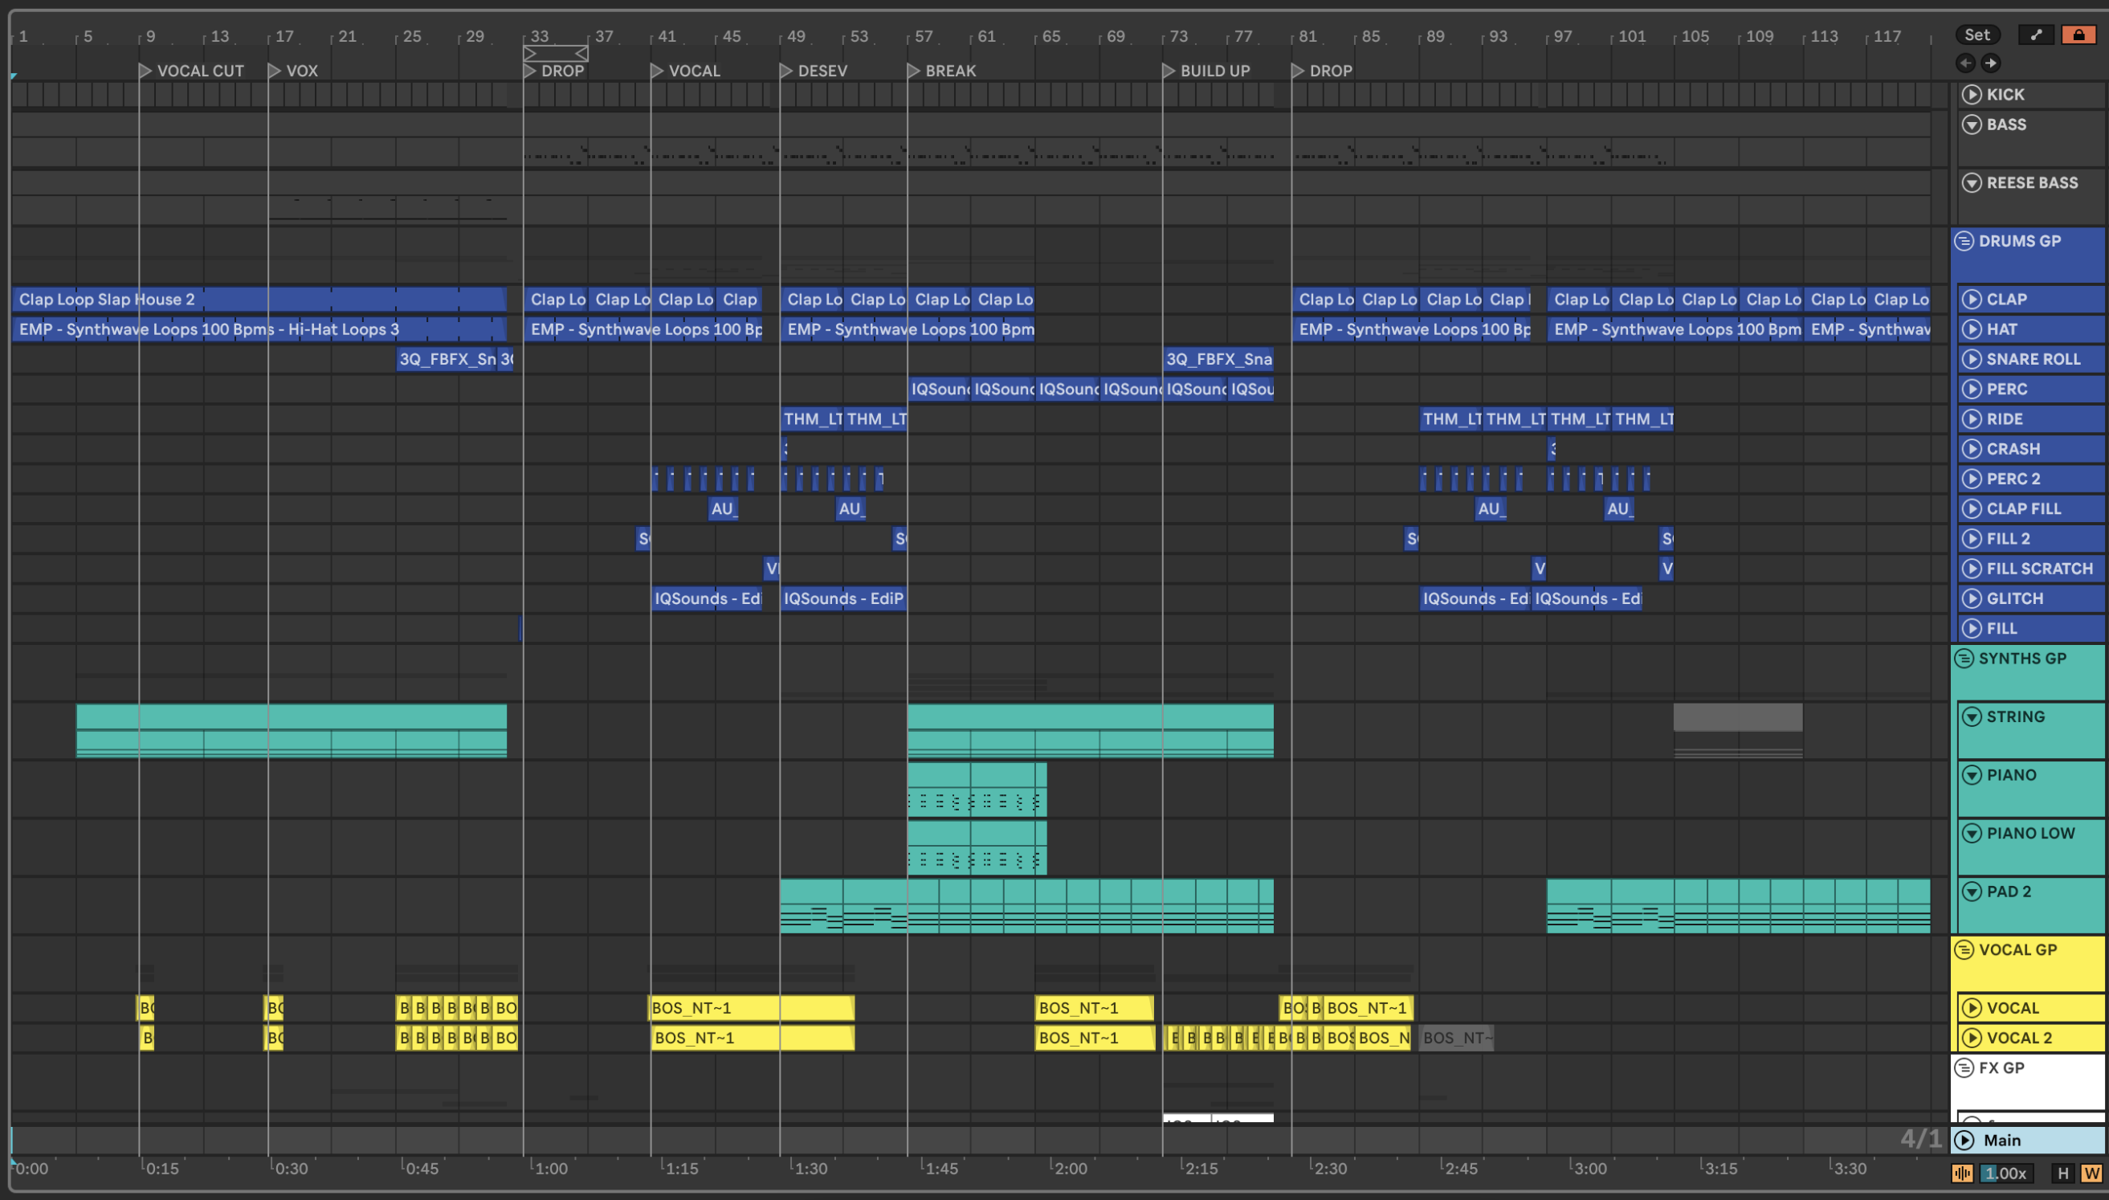Click the play icon on the CRASH track
This screenshot has width=2109, height=1200.
1972,448
